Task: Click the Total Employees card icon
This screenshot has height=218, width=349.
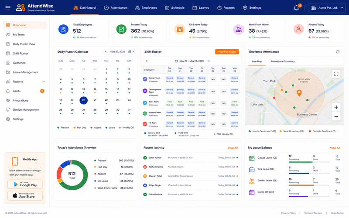Action: [63, 29]
